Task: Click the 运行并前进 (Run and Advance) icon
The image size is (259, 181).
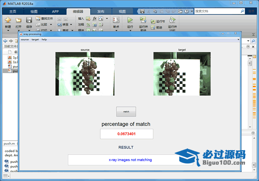Action: pos(143,20)
